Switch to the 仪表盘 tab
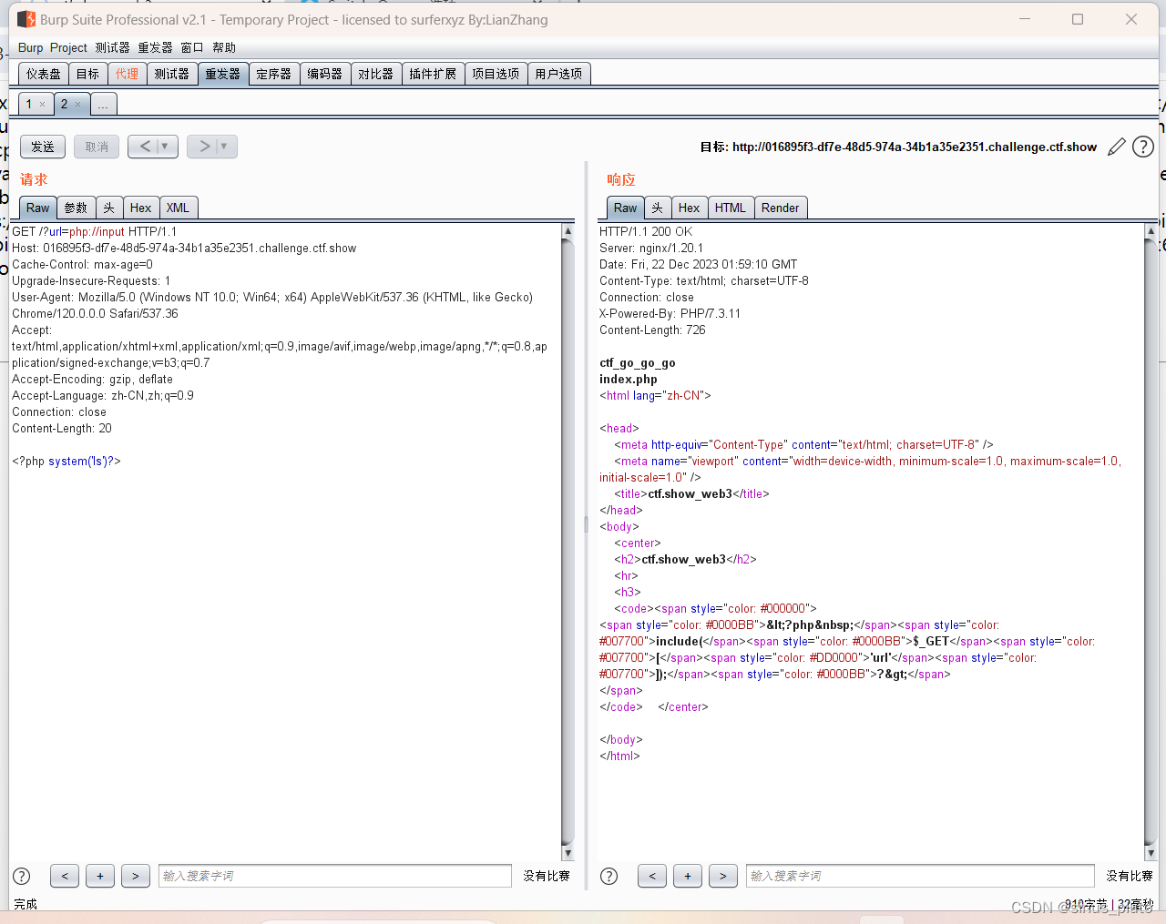 pos(44,74)
